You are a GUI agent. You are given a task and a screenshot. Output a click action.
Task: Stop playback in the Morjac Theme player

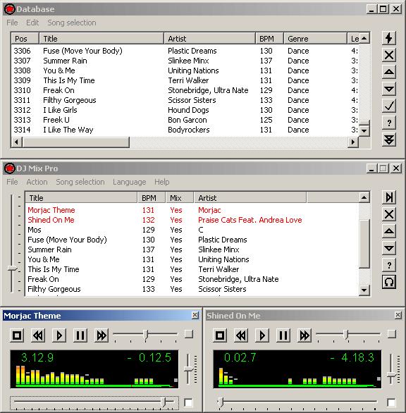point(18,335)
